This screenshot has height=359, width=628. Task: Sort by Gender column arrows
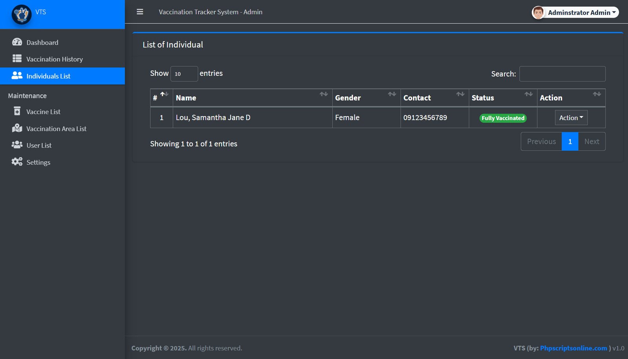[x=392, y=94]
